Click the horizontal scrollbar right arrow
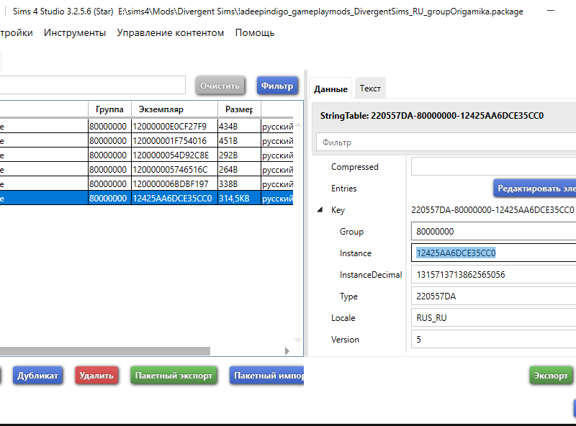The height and width of the screenshot is (426, 576). (x=287, y=351)
